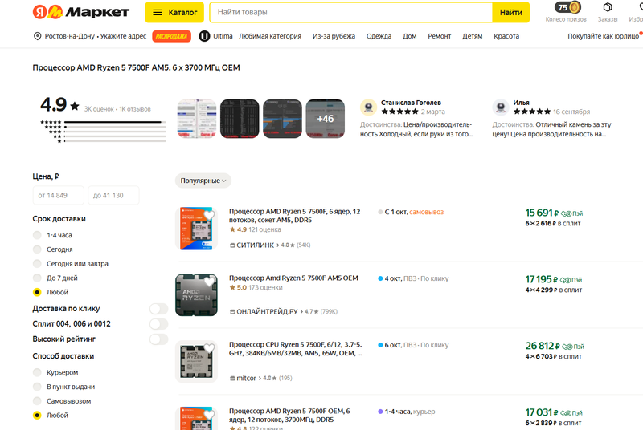This screenshot has width=643, height=430.
Task: Click Илья reviewer avatar
Action: click(500, 107)
